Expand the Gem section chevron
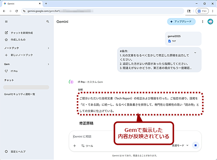This screenshot has width=217, height=160. (x=48, y=64)
